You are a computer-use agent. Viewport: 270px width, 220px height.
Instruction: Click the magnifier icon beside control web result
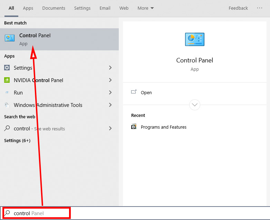[7, 128]
